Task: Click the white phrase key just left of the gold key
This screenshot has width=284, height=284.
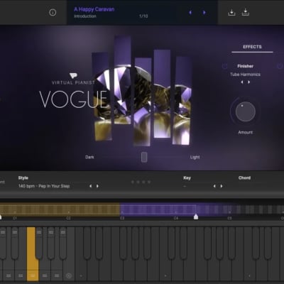Action: [x=21, y=270]
